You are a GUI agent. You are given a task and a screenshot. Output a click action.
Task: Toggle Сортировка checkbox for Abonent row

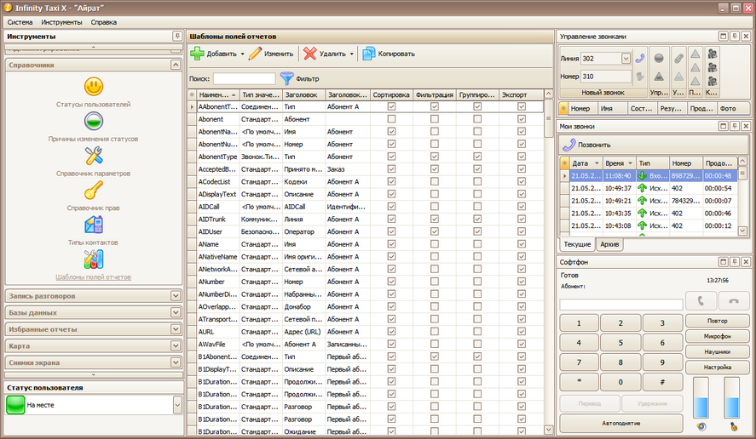[391, 119]
